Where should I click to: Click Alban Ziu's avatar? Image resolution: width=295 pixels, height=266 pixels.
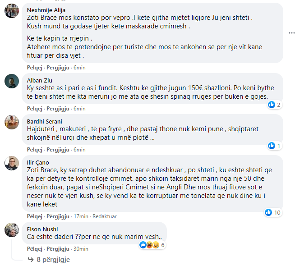click(x=12, y=81)
